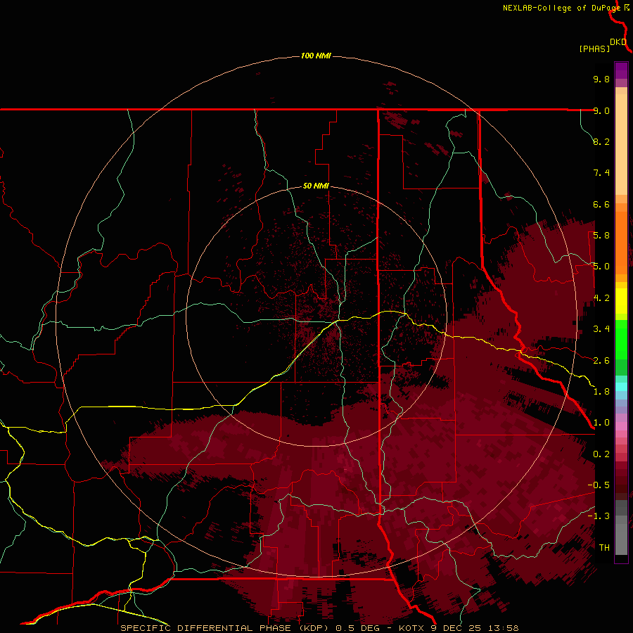Click the -0.5 scale label
The height and width of the screenshot is (633, 633).
599,485
